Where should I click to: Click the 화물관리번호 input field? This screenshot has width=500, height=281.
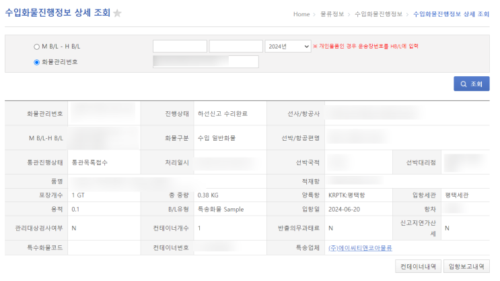pos(206,61)
